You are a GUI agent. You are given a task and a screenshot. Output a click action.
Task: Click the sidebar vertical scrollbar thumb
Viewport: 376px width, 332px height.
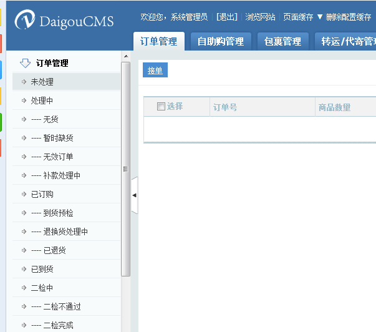point(126,169)
